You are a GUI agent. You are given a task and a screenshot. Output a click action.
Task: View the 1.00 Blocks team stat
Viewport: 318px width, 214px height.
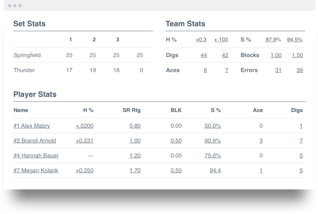[x=276, y=55]
